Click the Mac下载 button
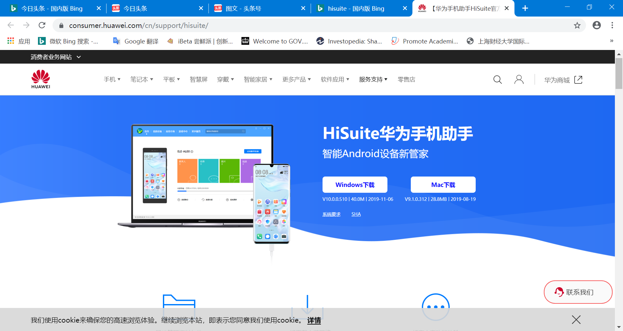This screenshot has height=331, width=623. pos(443,185)
